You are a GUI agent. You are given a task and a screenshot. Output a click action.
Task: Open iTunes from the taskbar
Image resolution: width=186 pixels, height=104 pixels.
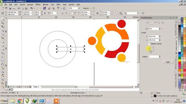(x=49, y=101)
